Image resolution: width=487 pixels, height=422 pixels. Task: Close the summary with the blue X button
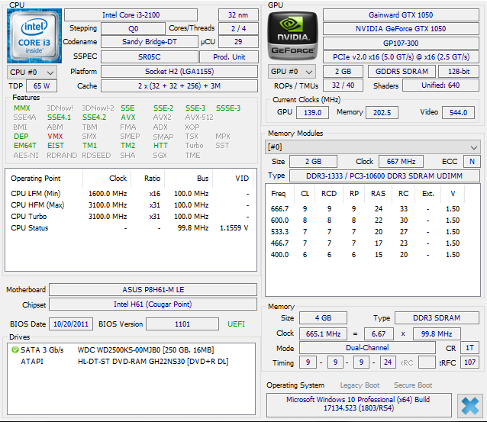coord(469,404)
